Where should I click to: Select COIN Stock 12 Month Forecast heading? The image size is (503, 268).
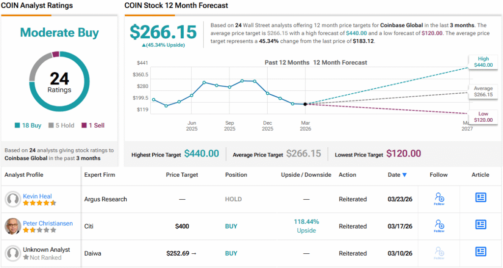(x=176, y=5)
